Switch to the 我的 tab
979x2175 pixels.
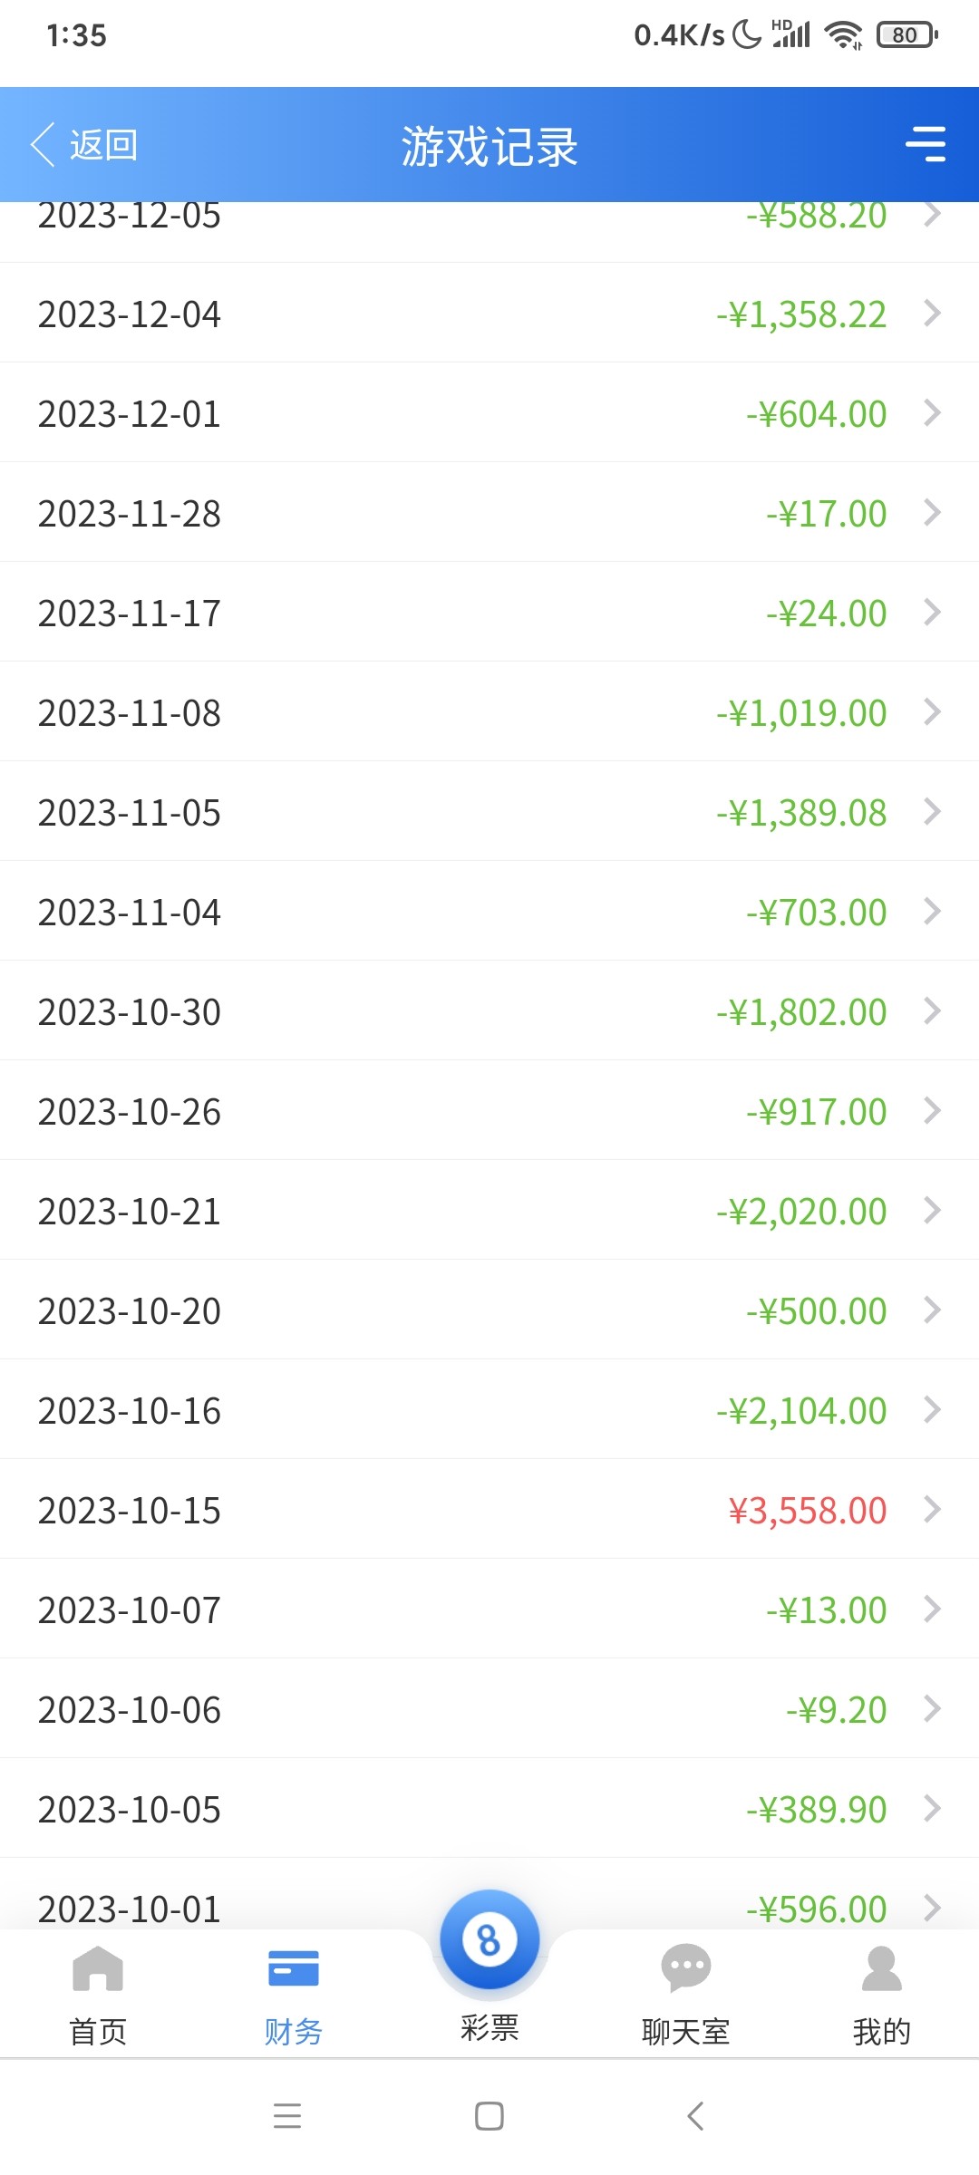coord(881,2032)
